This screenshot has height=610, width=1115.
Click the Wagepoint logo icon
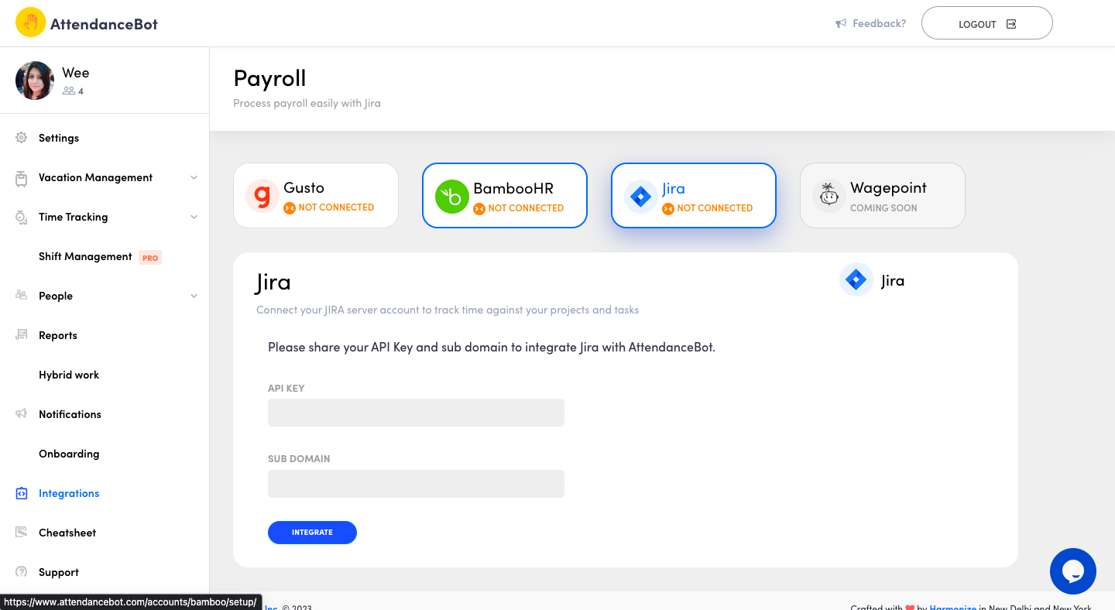click(x=829, y=196)
